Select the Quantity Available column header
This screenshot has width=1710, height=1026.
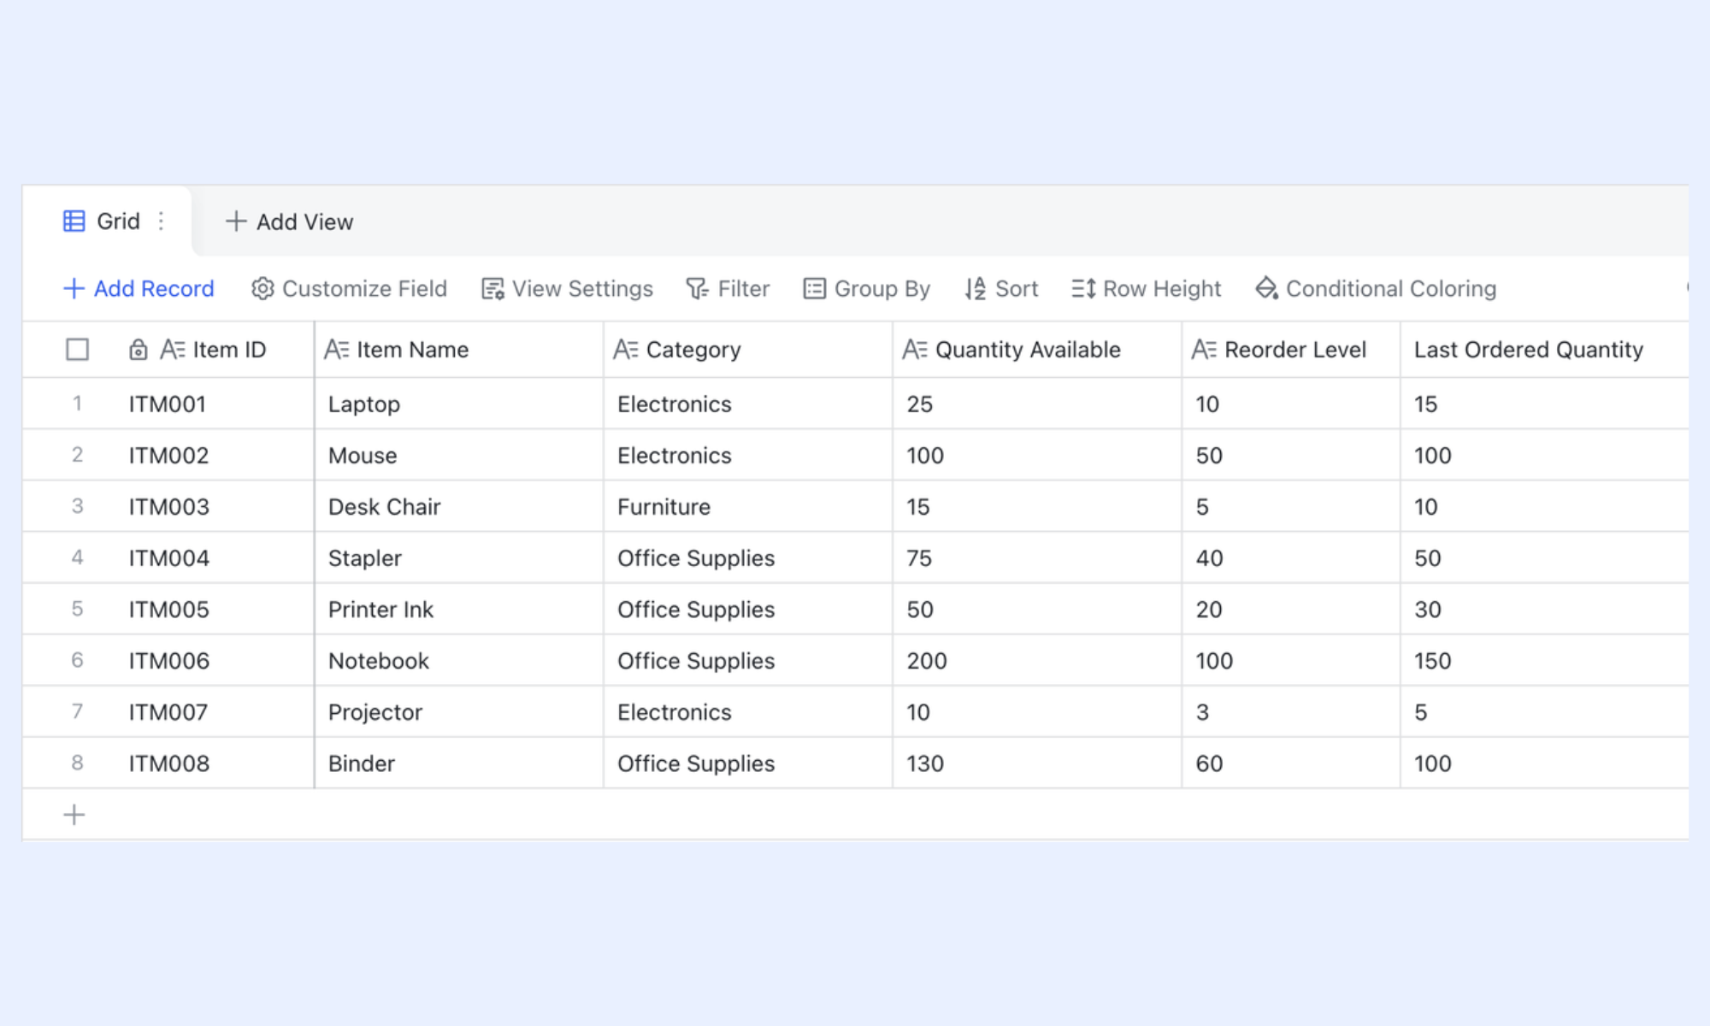click(x=1037, y=350)
